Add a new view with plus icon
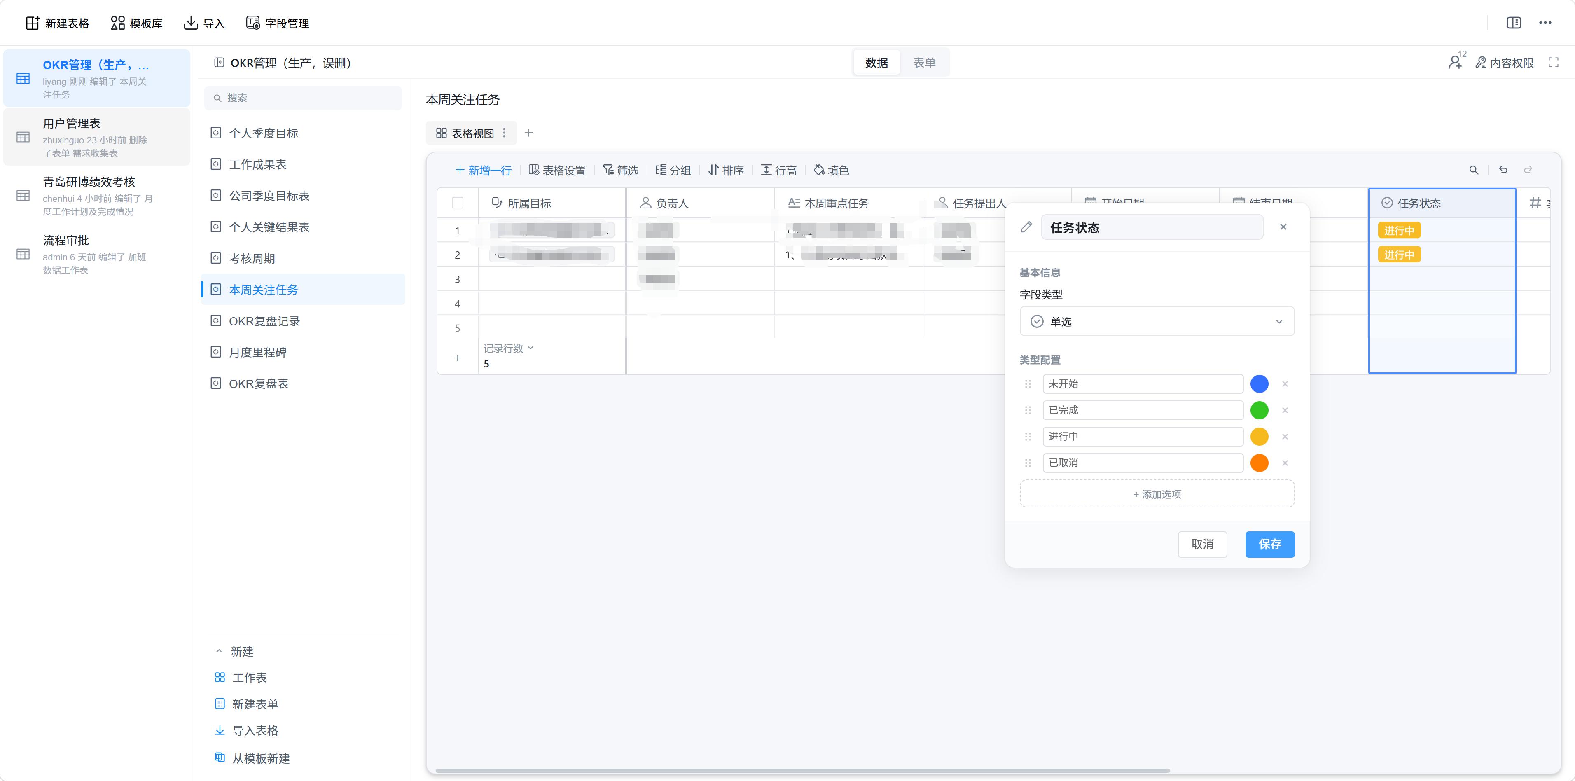 point(529,133)
